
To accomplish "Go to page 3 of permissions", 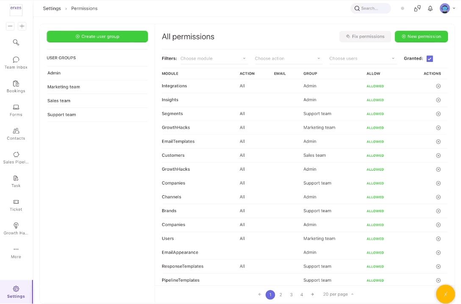I will pos(292,295).
